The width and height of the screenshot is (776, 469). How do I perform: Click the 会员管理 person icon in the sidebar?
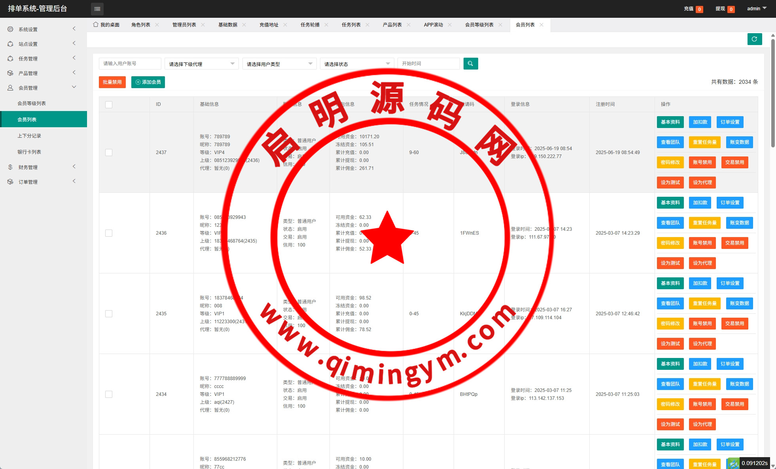(x=10, y=88)
